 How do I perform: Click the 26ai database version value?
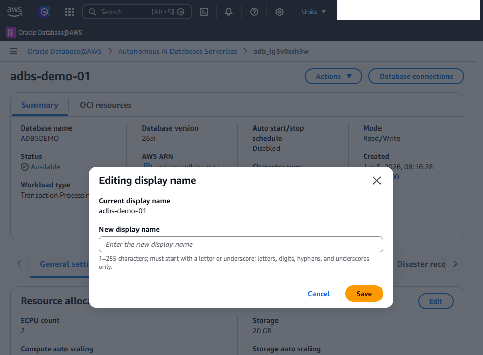[149, 138]
